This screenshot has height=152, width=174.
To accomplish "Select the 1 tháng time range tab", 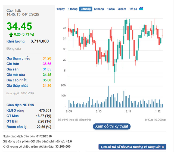I will (x=73, y=9).
